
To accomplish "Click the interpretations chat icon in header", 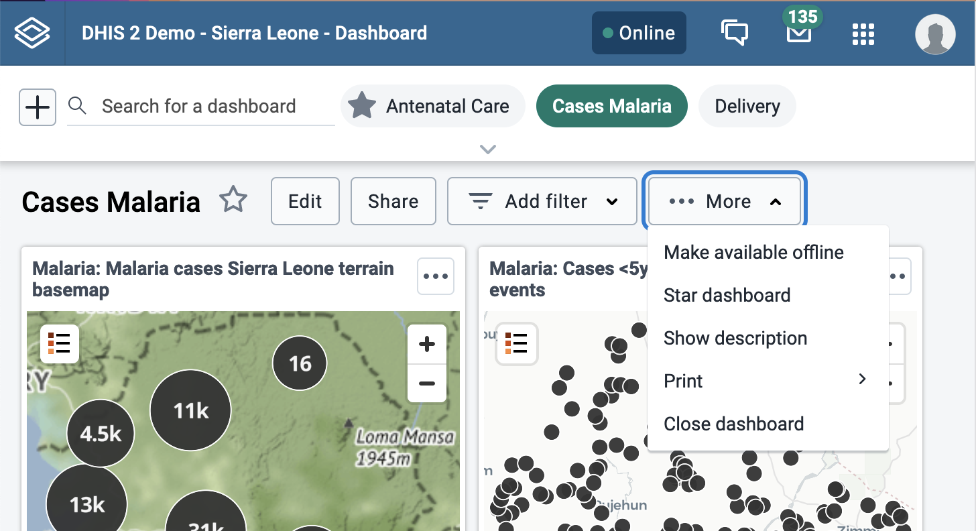I will pos(735,33).
